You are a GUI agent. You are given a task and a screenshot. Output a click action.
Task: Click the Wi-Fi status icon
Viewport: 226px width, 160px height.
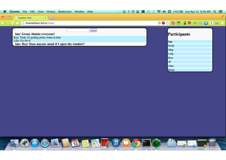point(159,12)
